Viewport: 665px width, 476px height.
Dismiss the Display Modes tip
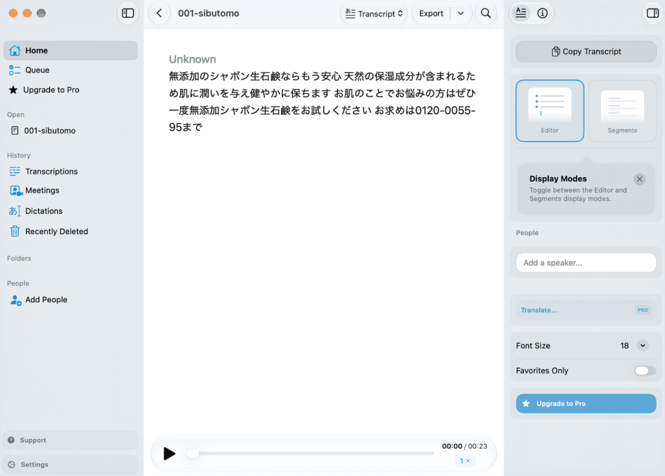(640, 179)
